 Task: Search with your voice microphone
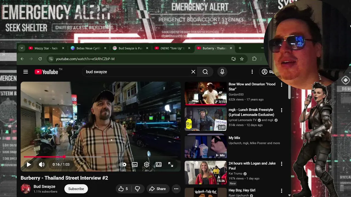point(222,72)
